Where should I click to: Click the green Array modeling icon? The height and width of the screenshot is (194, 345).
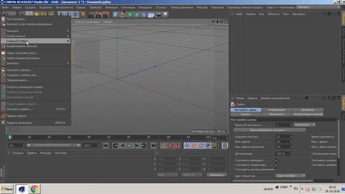pos(137,15)
